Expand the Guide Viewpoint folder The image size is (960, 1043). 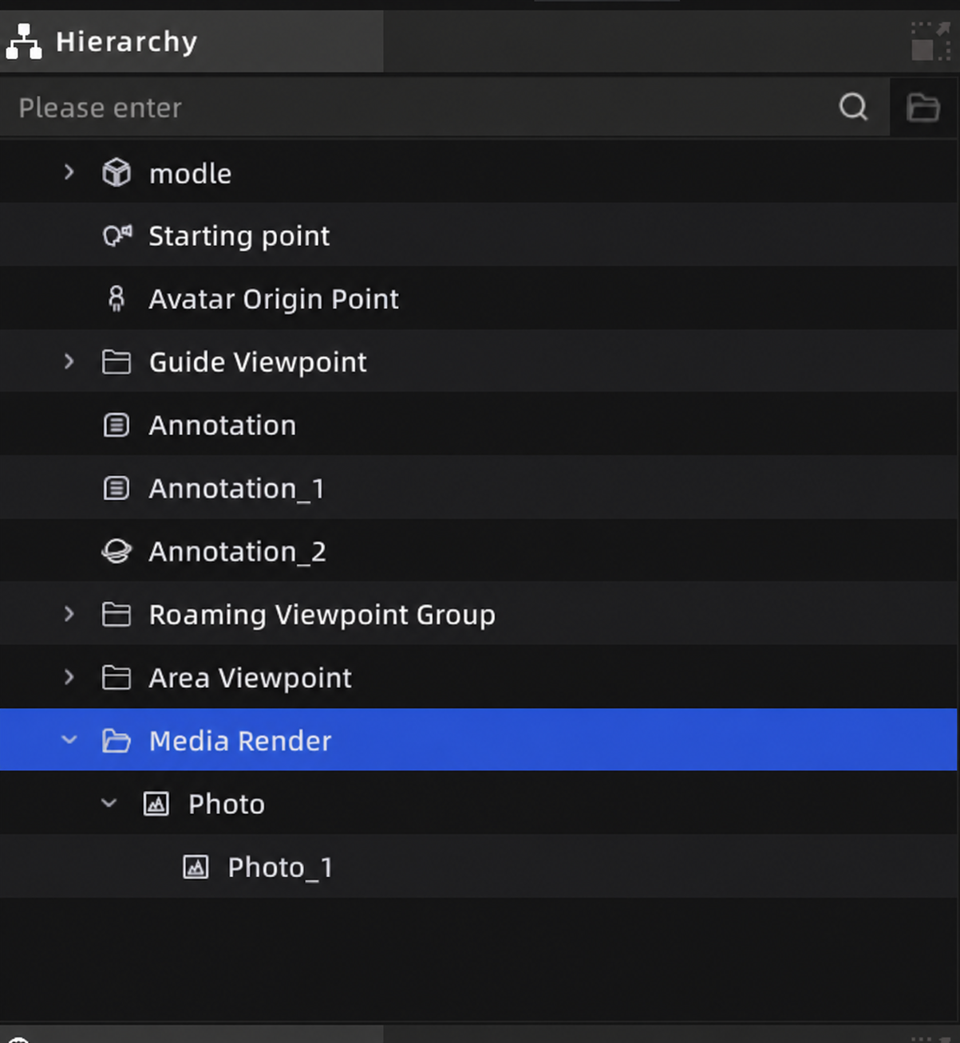click(x=69, y=362)
